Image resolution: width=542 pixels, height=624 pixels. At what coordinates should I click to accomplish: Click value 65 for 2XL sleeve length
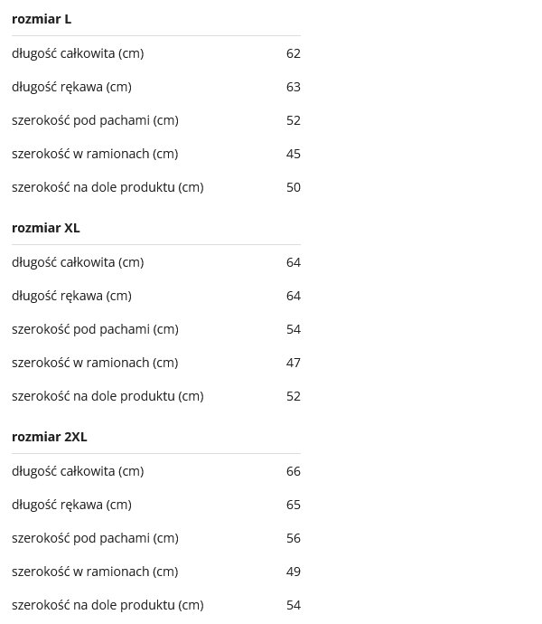tap(293, 505)
